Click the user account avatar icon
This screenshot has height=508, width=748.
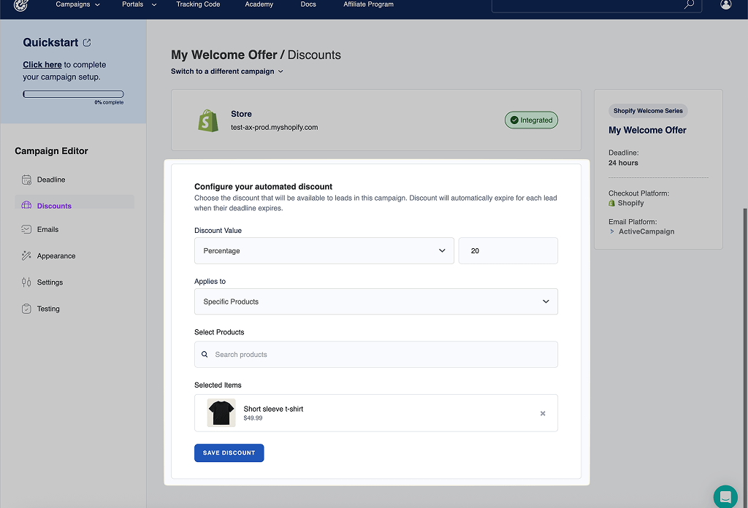pos(725,4)
